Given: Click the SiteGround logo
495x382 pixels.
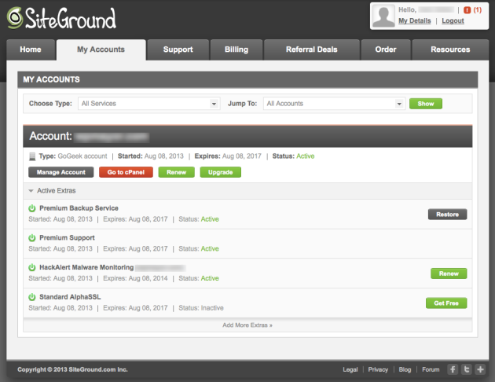Looking at the screenshot, I should [x=61, y=18].
